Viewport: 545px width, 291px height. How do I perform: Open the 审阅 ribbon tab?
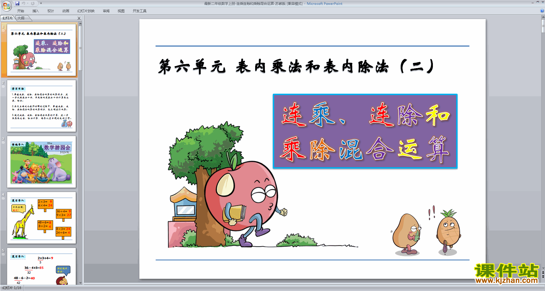tap(106, 11)
